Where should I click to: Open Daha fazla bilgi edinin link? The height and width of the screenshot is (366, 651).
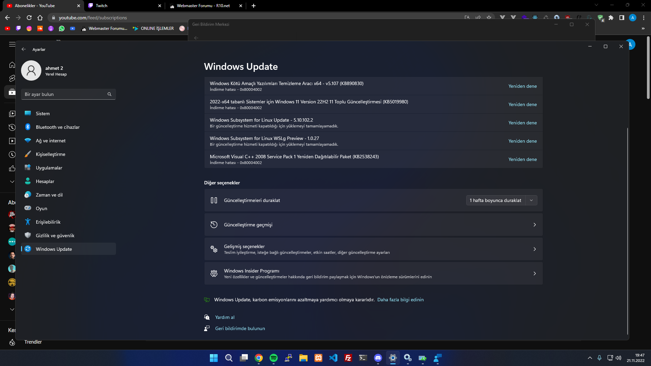coord(400,300)
